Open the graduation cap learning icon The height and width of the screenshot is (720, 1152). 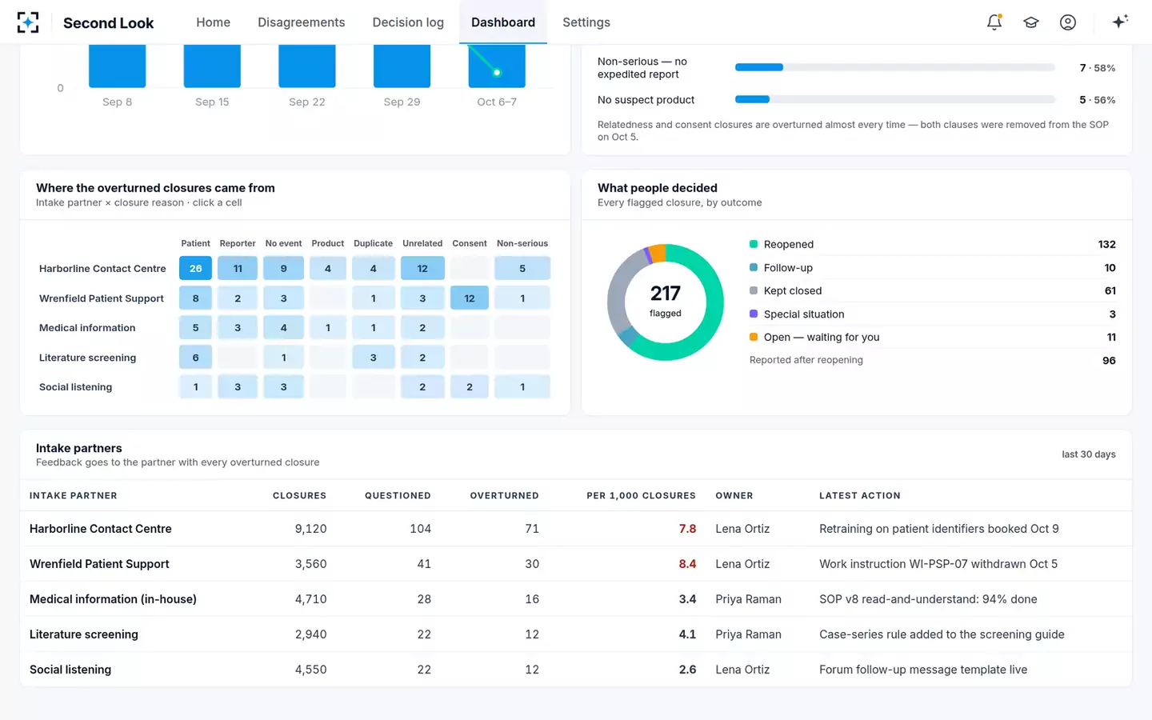(1031, 22)
